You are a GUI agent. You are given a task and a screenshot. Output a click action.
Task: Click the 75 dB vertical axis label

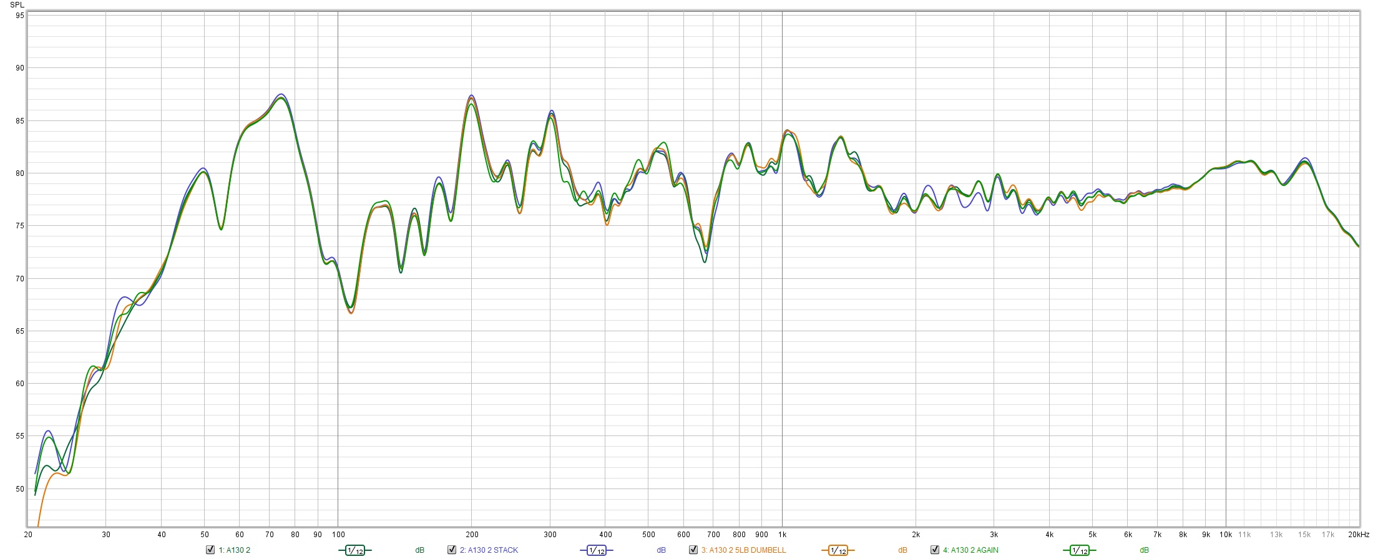click(20, 226)
